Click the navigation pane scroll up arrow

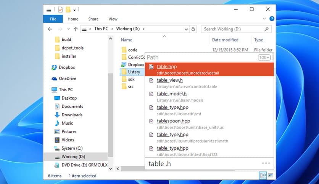point(111,38)
